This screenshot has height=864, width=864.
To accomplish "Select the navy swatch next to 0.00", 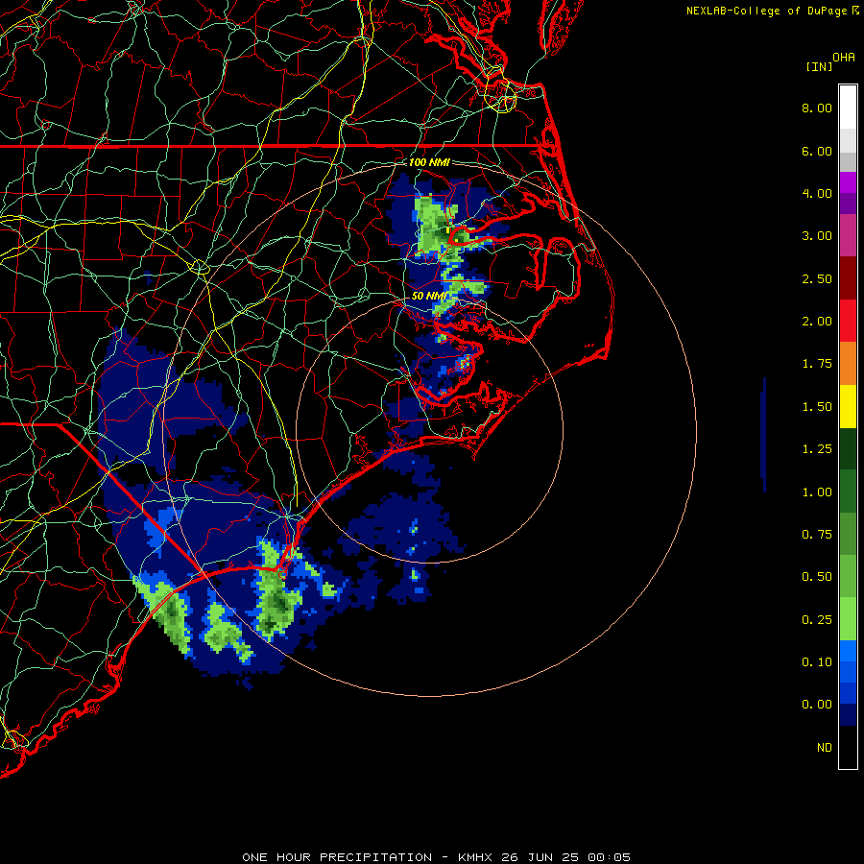I will tap(848, 715).
